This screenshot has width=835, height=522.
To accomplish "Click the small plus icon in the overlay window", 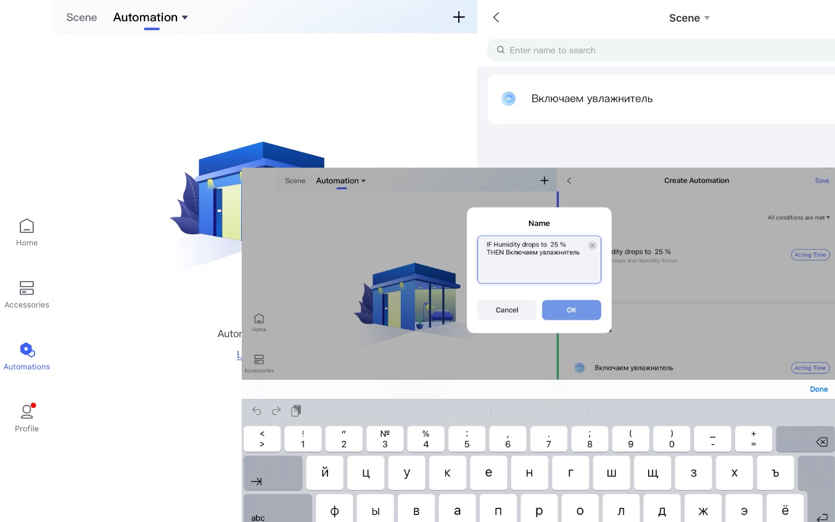I will click(545, 181).
